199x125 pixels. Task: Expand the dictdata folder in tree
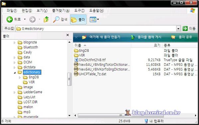pyautogui.click(x=14, y=67)
